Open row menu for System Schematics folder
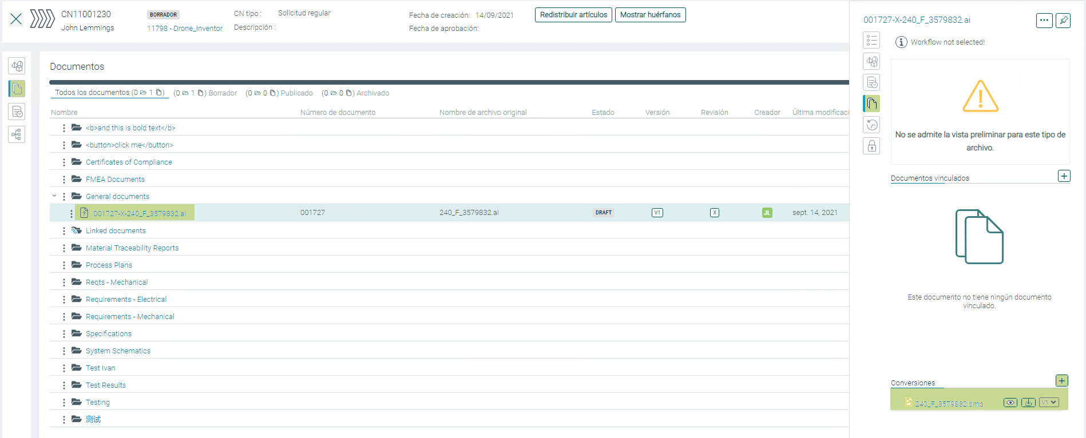1086x438 pixels. (64, 351)
